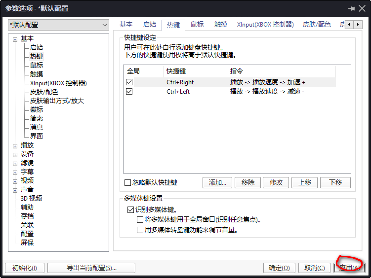This screenshot has width=371, height=278.
Task: Open the 皮肤/配色 tab
Action: click(317, 25)
